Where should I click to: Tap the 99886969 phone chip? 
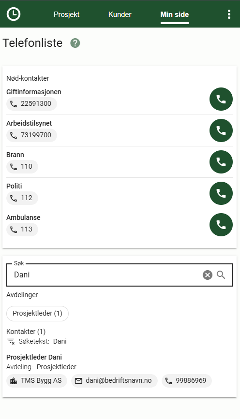(186, 381)
